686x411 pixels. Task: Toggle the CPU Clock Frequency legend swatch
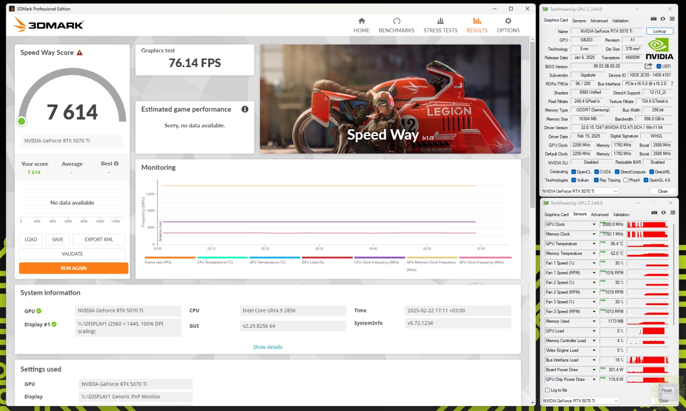tap(380, 258)
